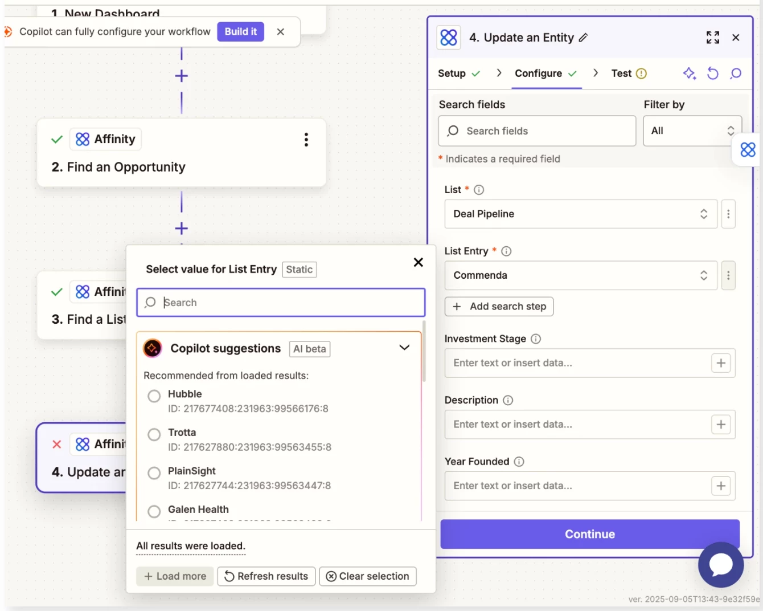
Task: Switch to the Test tab
Action: point(629,74)
